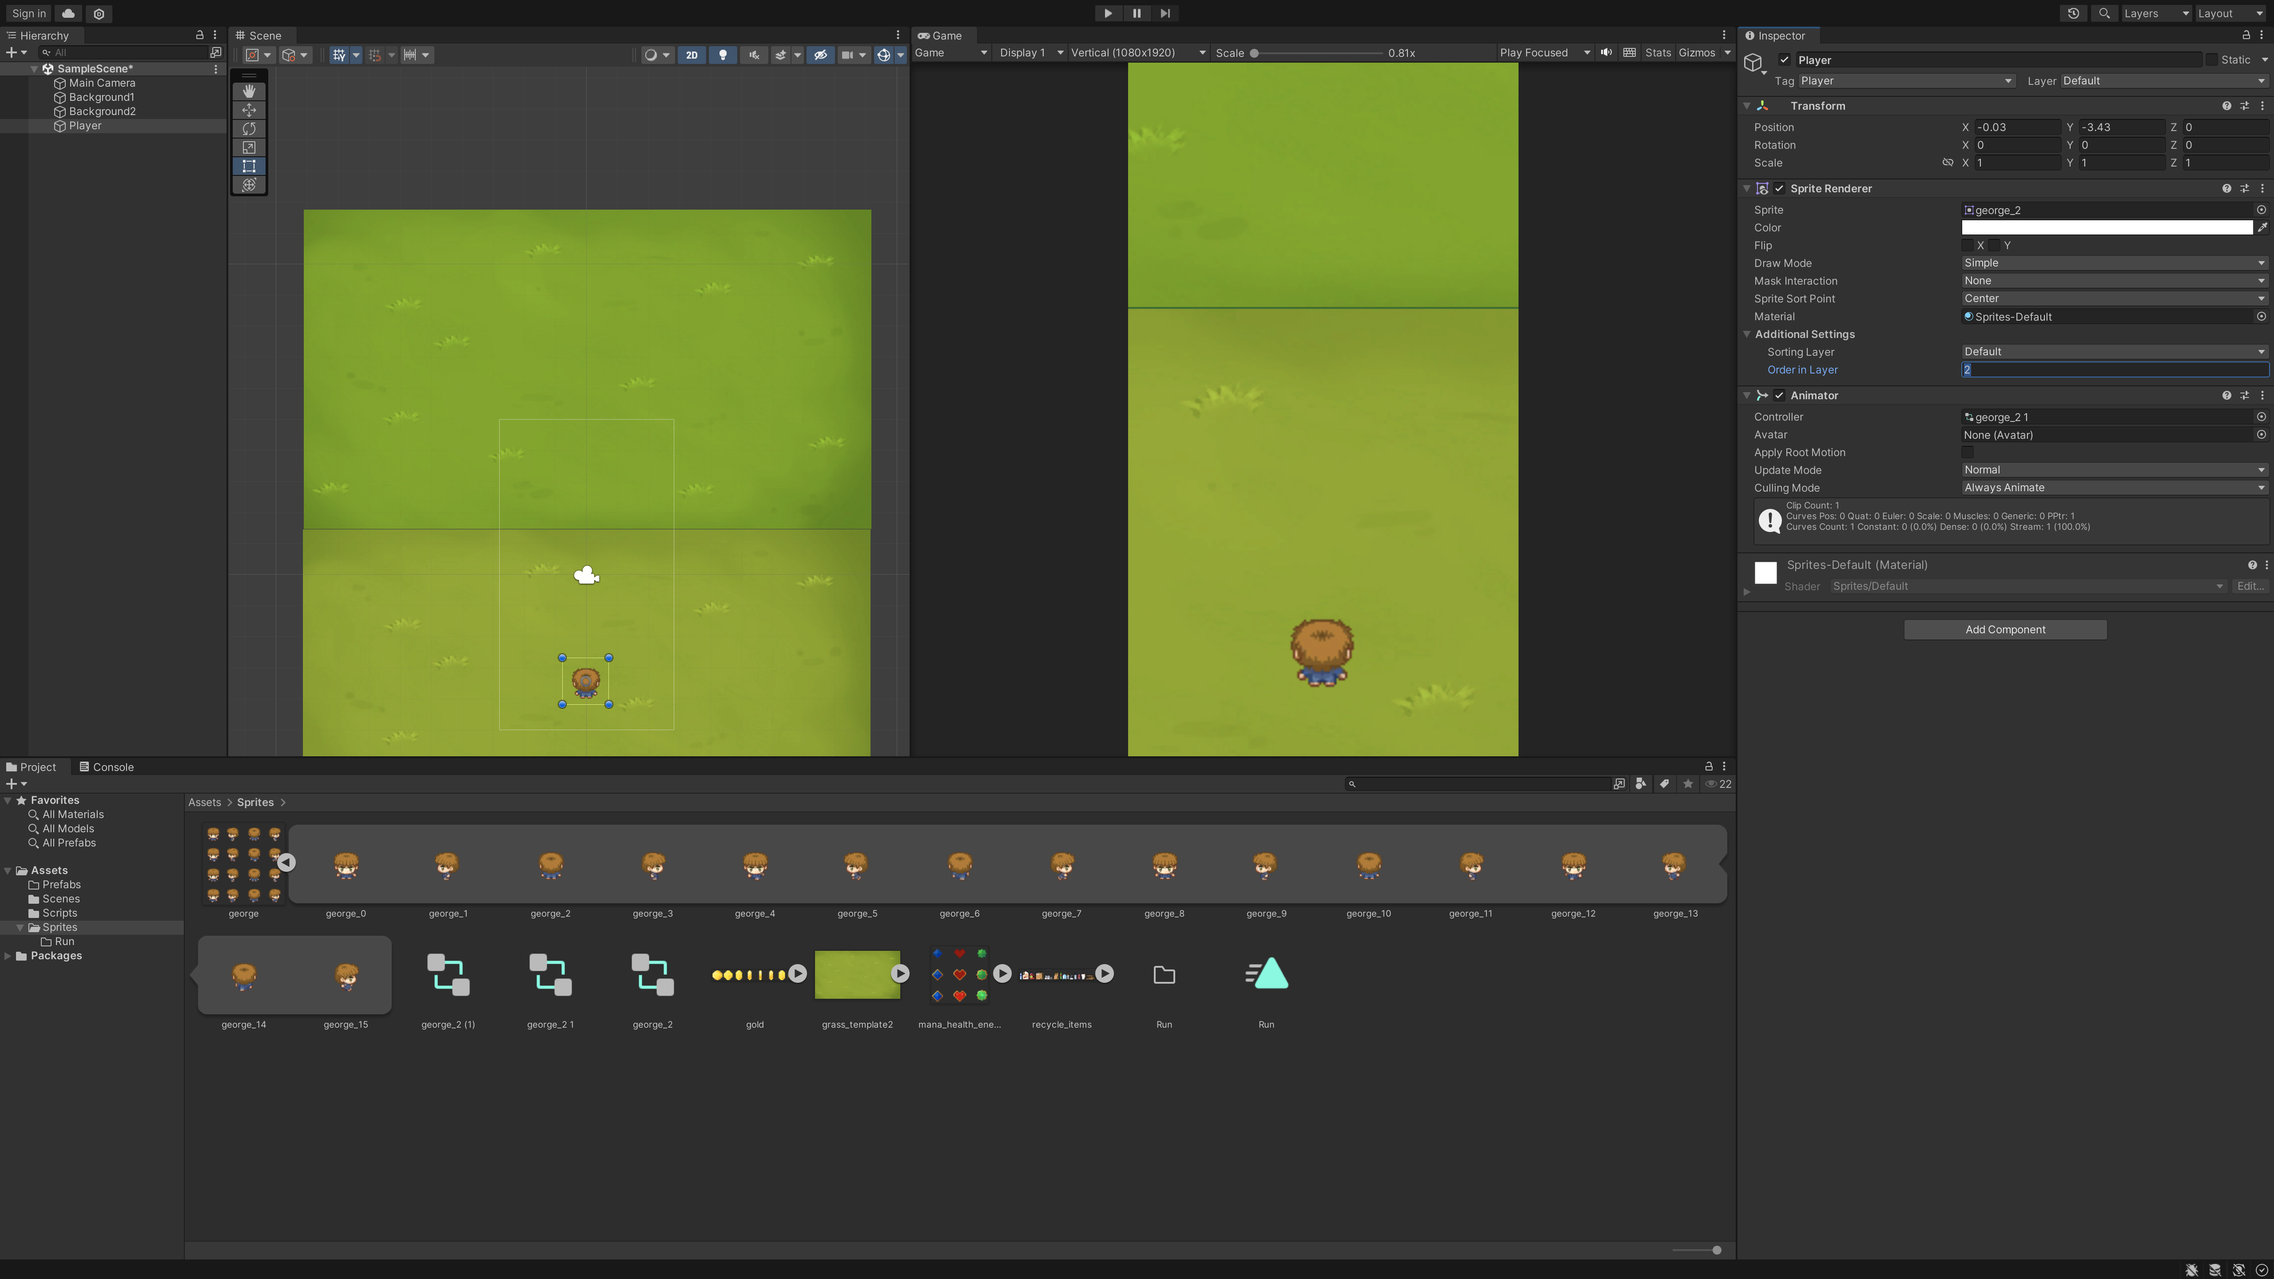Mute audio in the Game view
Viewport: 2274px width, 1279px height.
(x=1606, y=53)
